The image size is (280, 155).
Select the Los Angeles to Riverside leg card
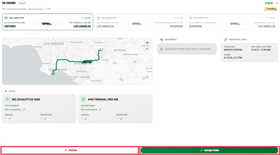click(x=140, y=22)
